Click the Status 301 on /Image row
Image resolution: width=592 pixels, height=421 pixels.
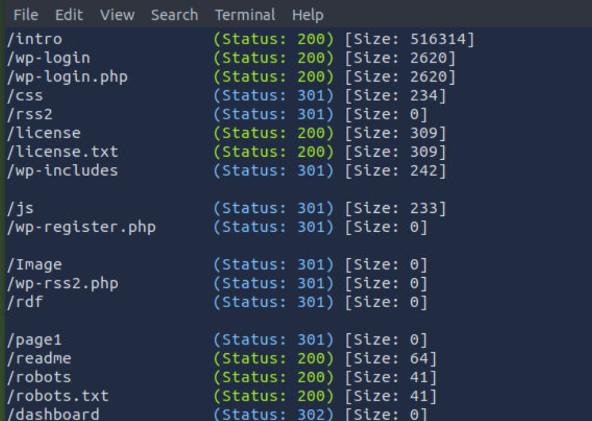coord(274,265)
